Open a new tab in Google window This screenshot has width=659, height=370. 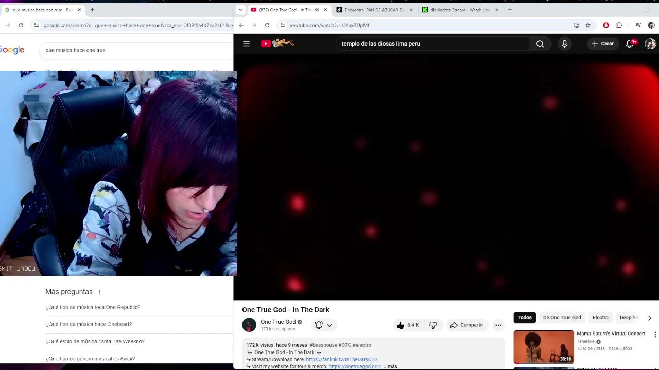92,10
